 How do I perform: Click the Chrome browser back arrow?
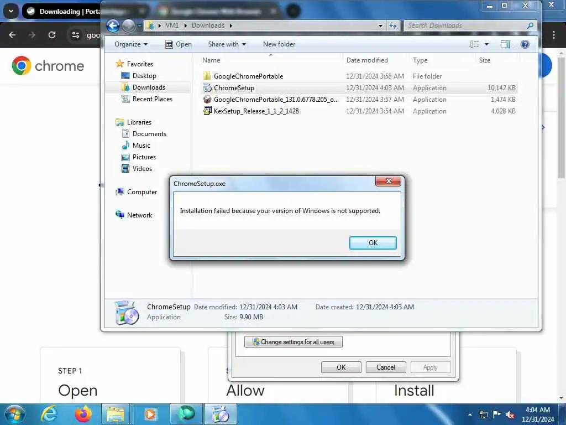click(x=12, y=35)
